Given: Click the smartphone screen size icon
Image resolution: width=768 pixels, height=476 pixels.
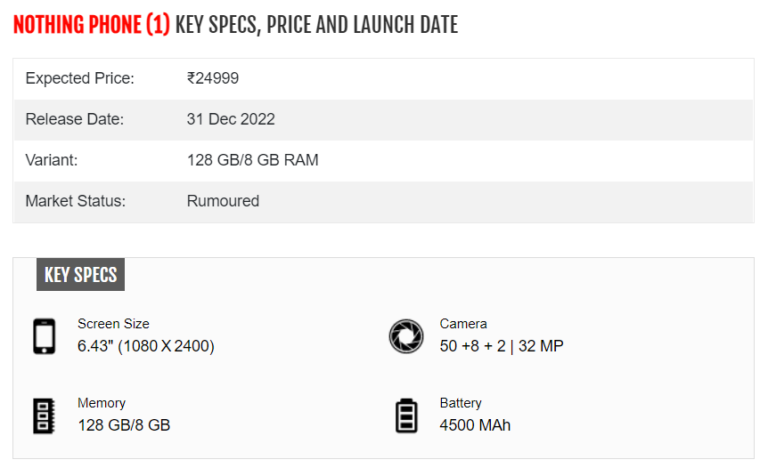Looking at the screenshot, I should click(44, 336).
